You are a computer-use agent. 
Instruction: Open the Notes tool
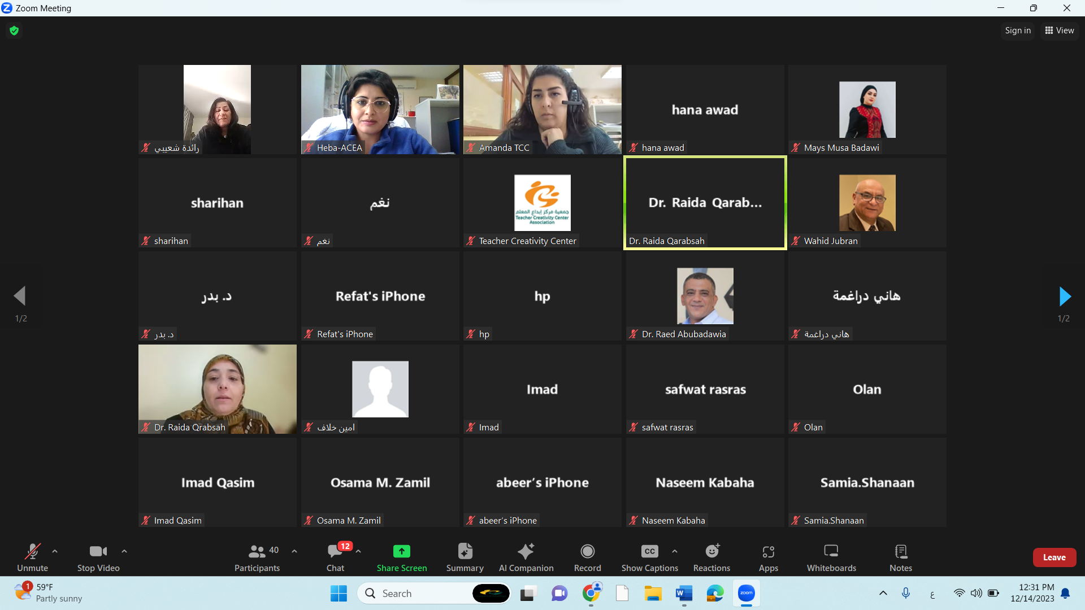tap(900, 551)
